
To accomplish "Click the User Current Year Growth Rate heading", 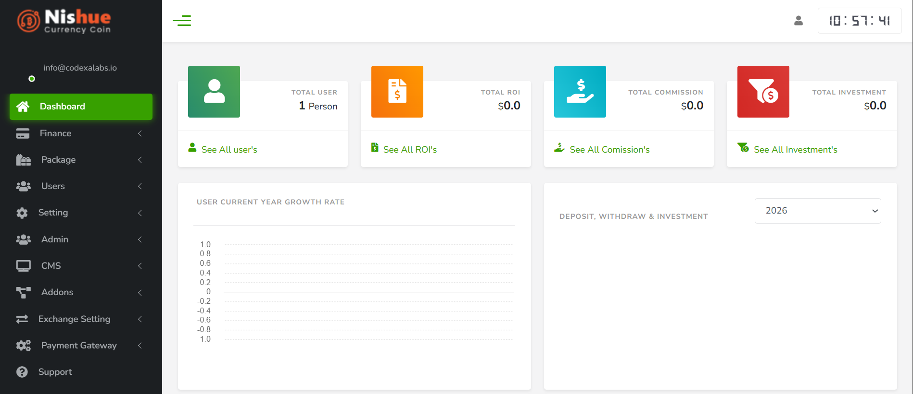I will click(x=270, y=202).
